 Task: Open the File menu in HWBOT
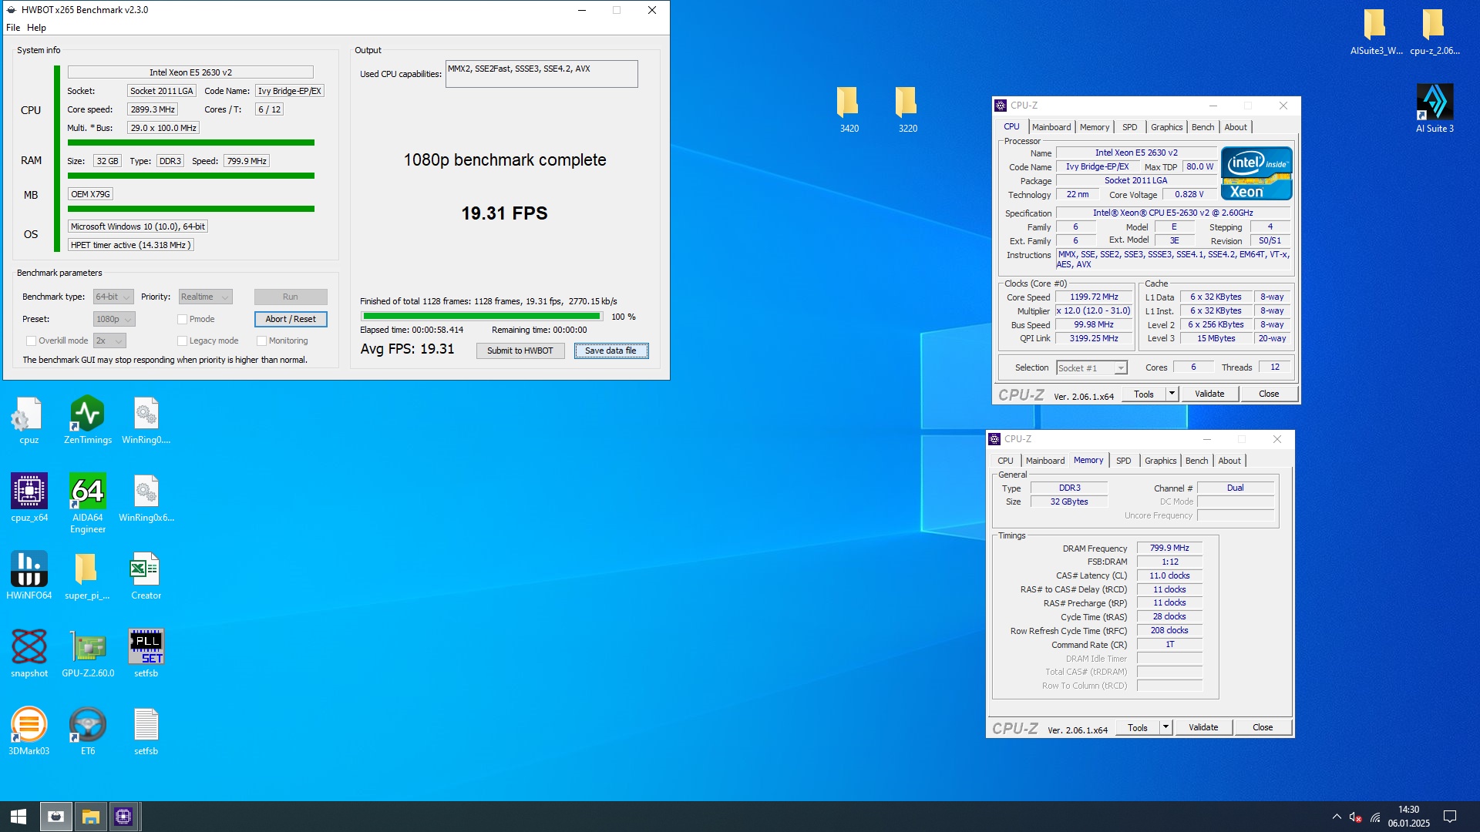(13, 28)
